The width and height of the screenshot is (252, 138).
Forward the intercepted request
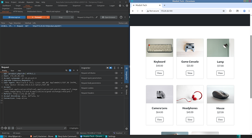(x=36, y=17)
